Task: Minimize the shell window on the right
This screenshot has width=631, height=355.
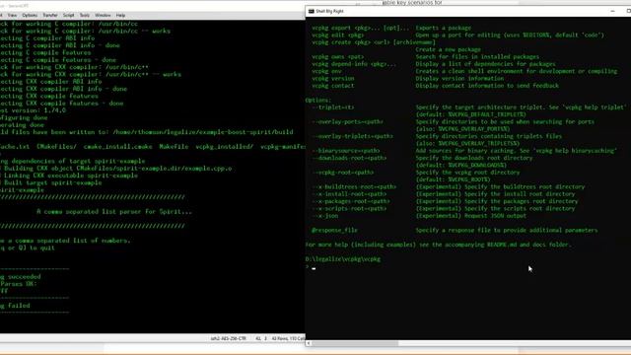Action: (612, 11)
